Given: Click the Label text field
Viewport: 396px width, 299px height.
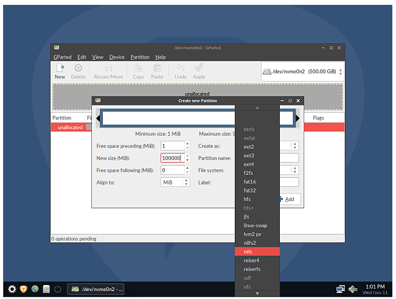Looking at the screenshot, I should coord(289,182).
